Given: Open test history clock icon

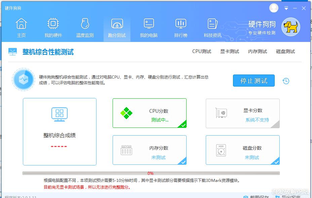Looking at the screenshot, I should point(286,81).
